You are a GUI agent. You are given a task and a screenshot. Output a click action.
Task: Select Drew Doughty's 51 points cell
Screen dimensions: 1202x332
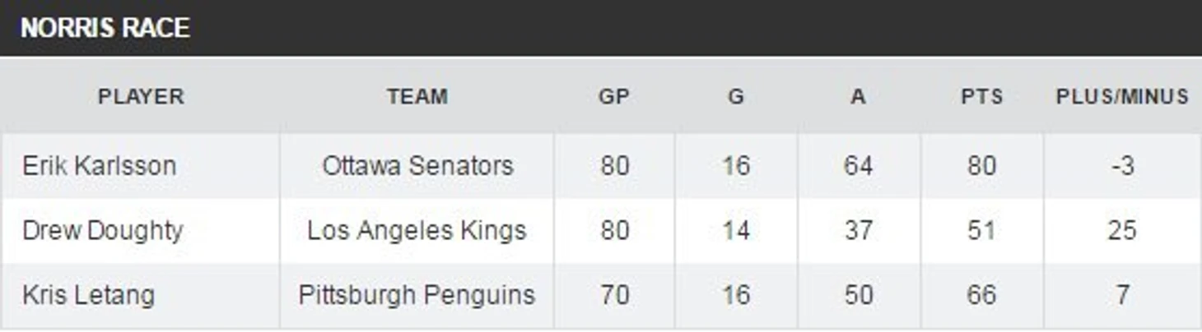[981, 231]
